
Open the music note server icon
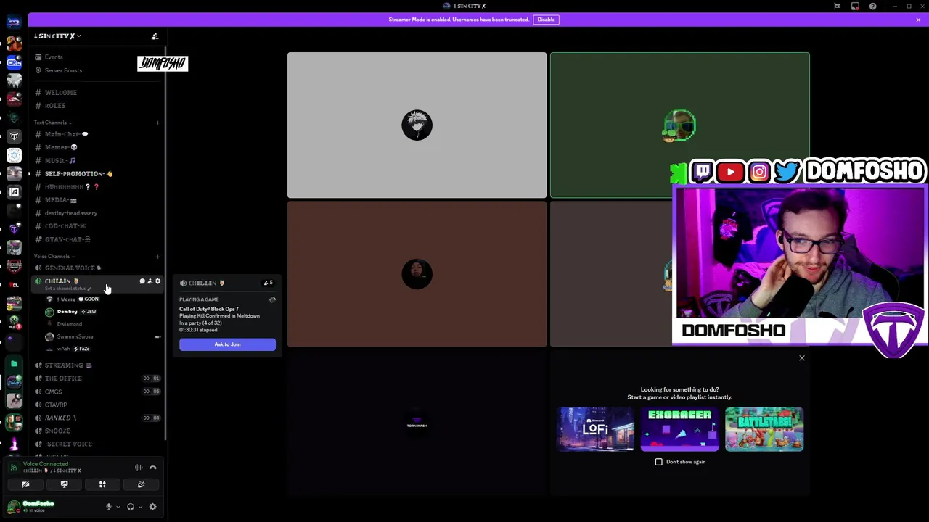pos(14,191)
